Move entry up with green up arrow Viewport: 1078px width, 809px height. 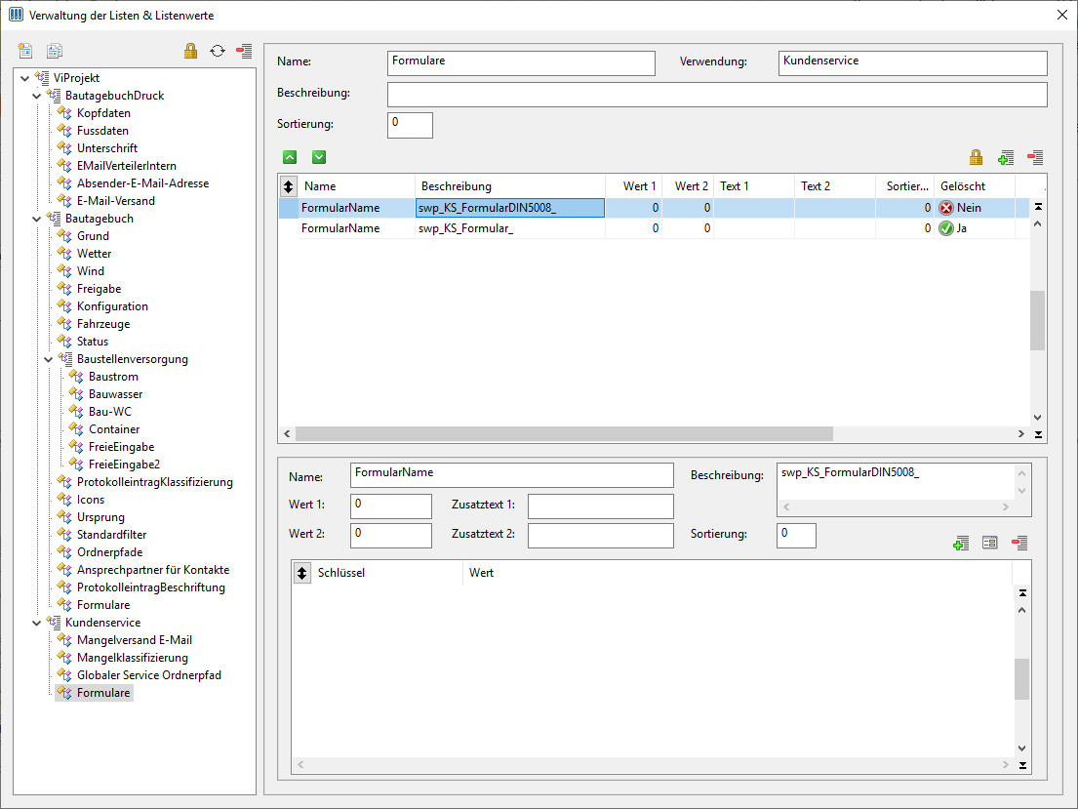(290, 157)
